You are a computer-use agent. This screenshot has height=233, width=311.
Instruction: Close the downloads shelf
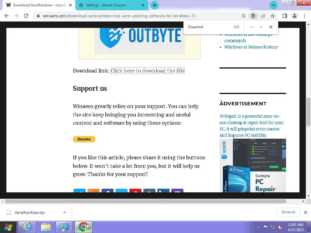(306, 212)
